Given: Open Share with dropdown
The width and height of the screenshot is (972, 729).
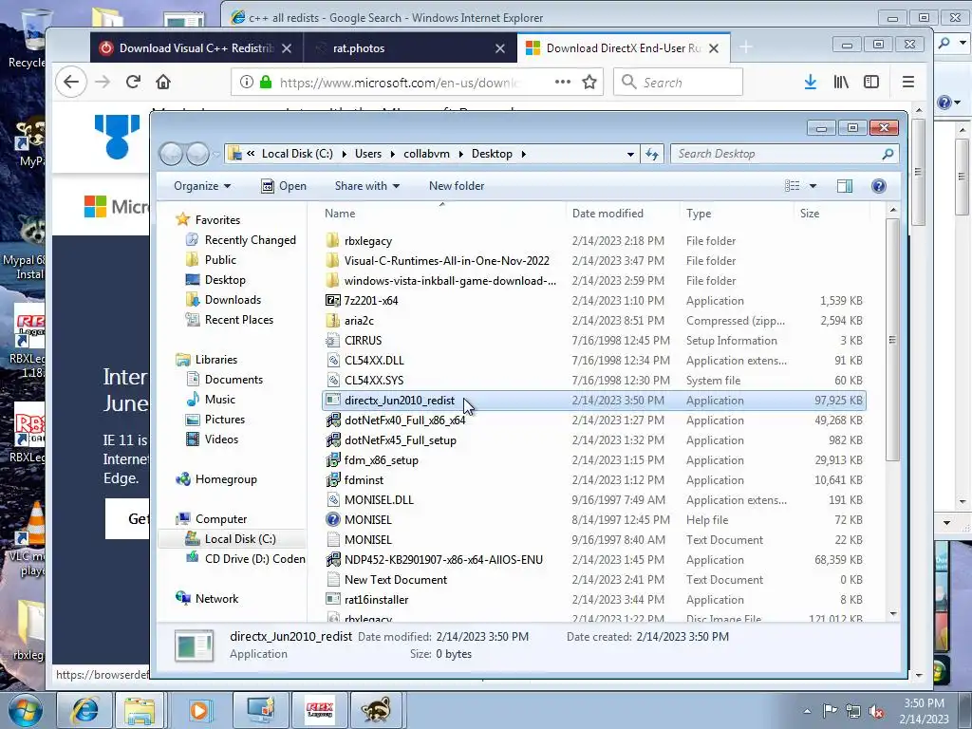Looking at the screenshot, I should (x=367, y=186).
